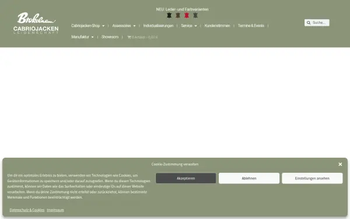The height and width of the screenshot is (219, 350).
Task: Open the cart showing 0 Artikel
Action: [142, 37]
